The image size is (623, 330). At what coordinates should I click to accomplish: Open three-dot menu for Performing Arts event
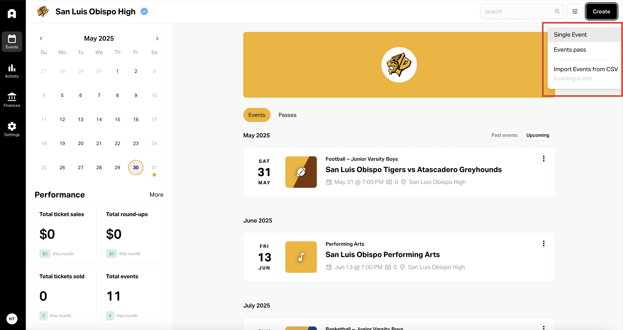pos(544,244)
